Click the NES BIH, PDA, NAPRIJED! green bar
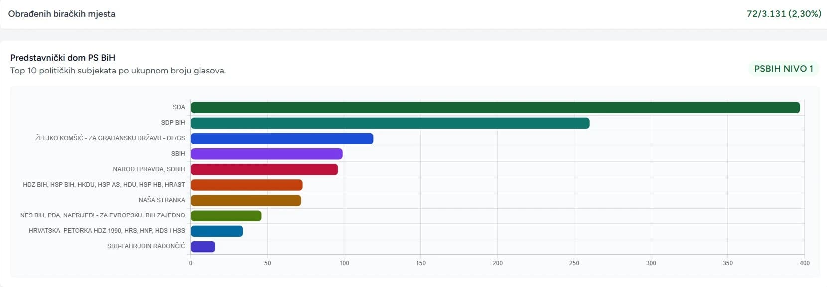Viewport: 827px width, 287px height. [x=226, y=215]
